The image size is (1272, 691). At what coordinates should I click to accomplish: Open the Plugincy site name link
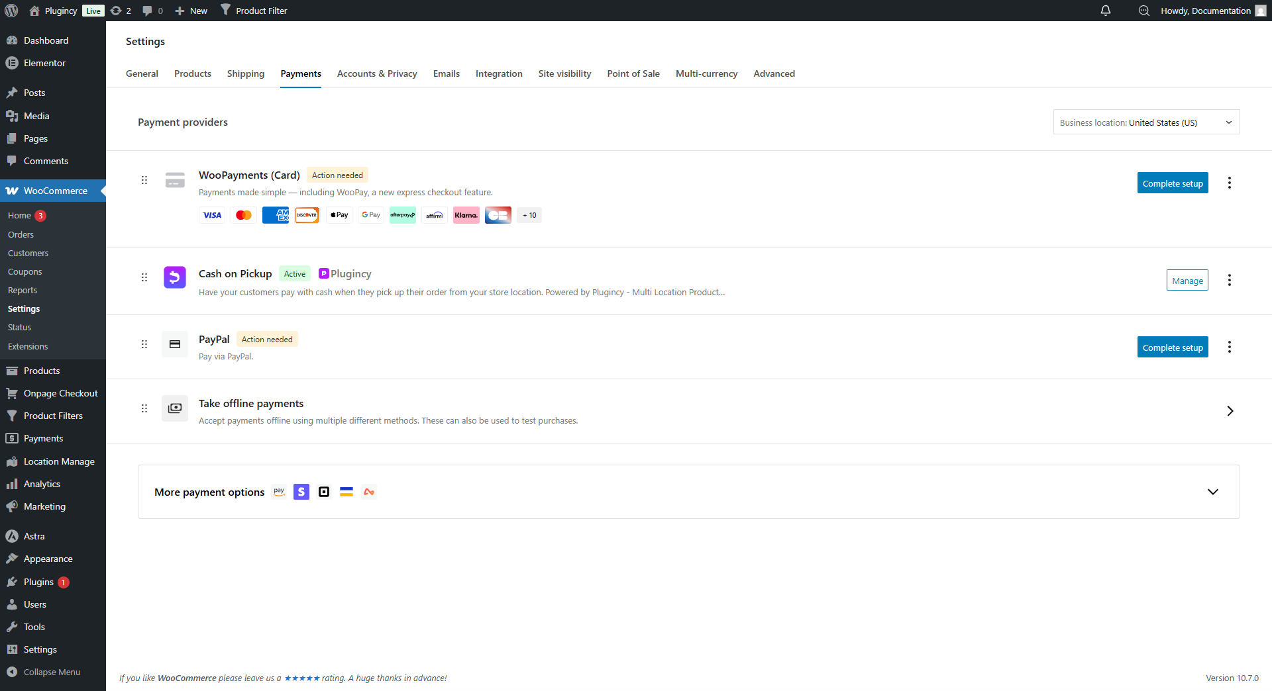tap(54, 11)
